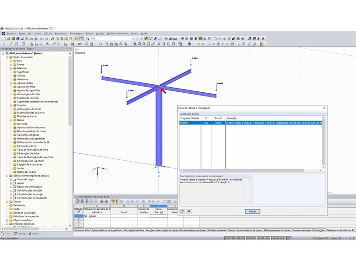356x267 pixels.
Task: Click the new line tool icon
Action: click(11, 44)
